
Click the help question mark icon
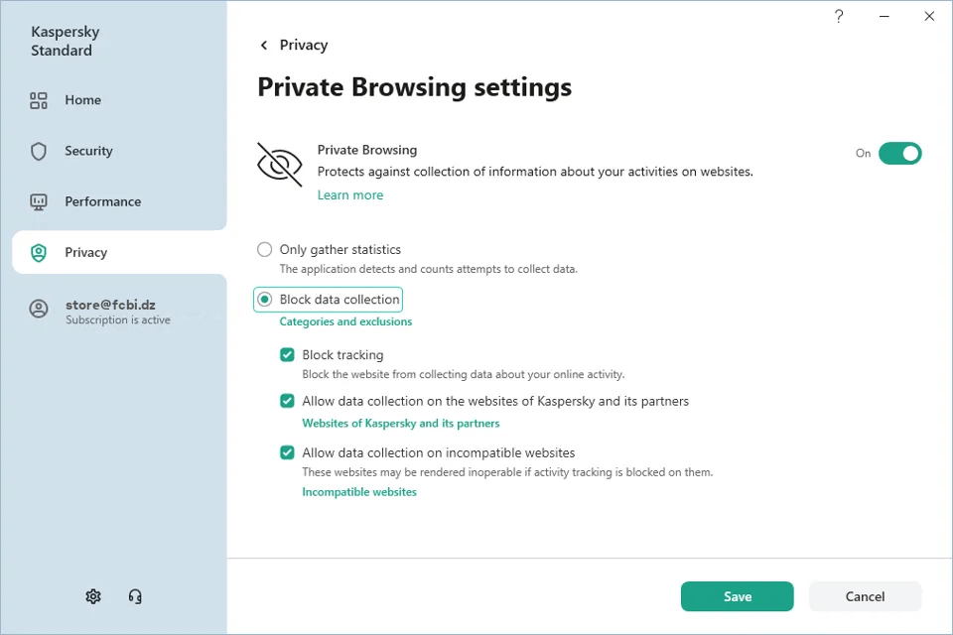(x=839, y=17)
